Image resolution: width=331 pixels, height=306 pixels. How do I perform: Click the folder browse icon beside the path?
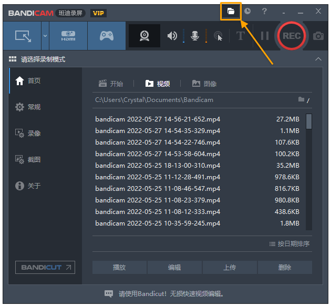pyautogui.click(x=301, y=99)
